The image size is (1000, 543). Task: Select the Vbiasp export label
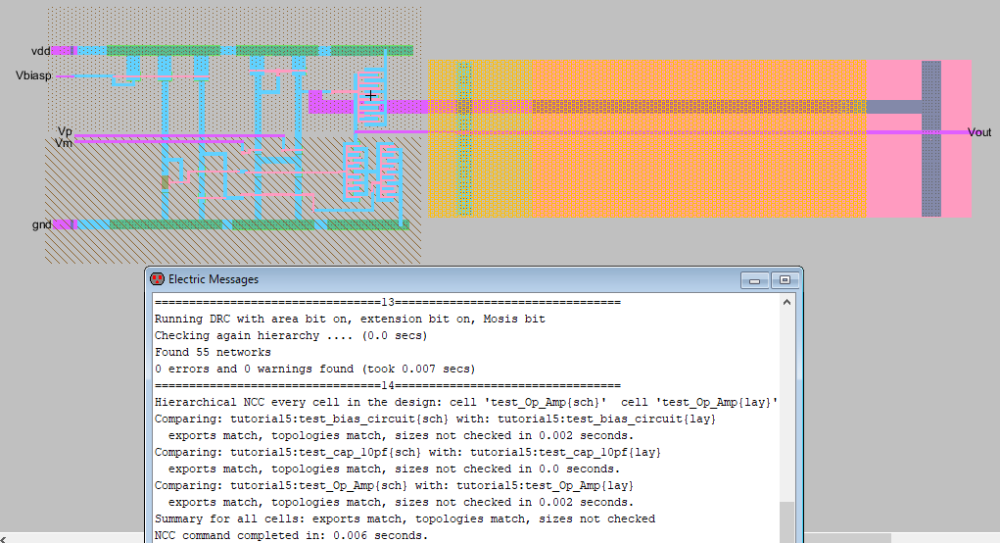tap(34, 75)
